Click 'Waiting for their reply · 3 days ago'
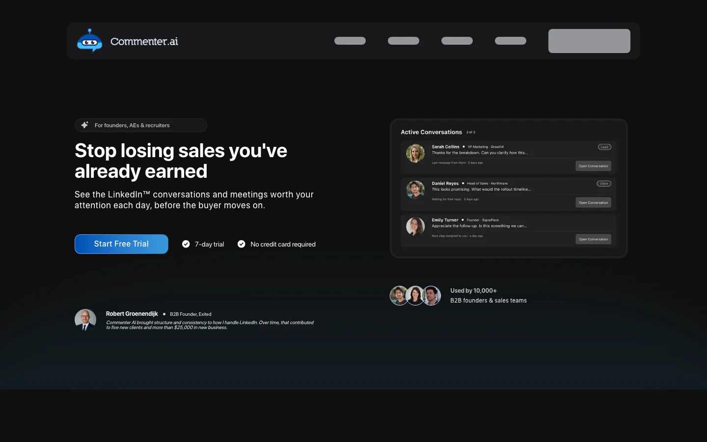The height and width of the screenshot is (442, 707). pyautogui.click(x=455, y=199)
